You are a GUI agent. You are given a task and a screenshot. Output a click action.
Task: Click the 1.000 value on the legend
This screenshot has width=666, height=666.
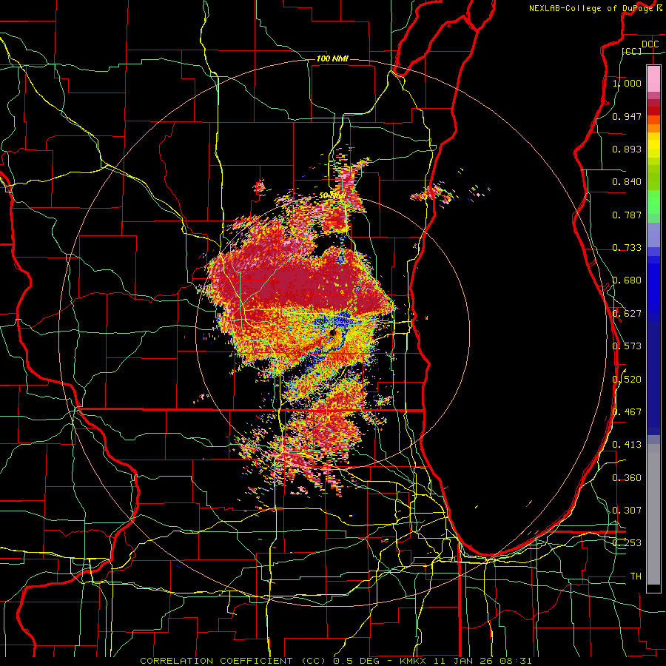627,83
